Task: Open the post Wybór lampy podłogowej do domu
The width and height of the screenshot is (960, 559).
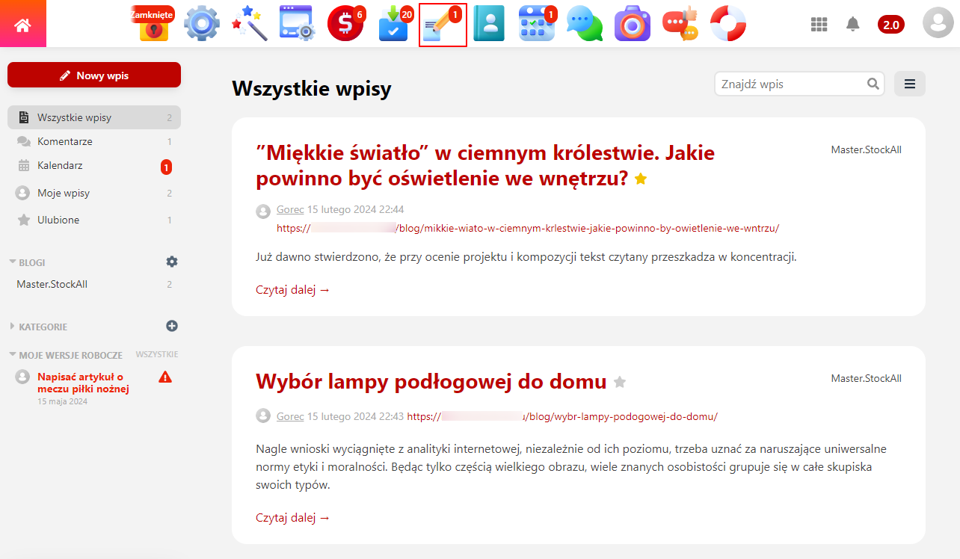Action: pos(431,381)
